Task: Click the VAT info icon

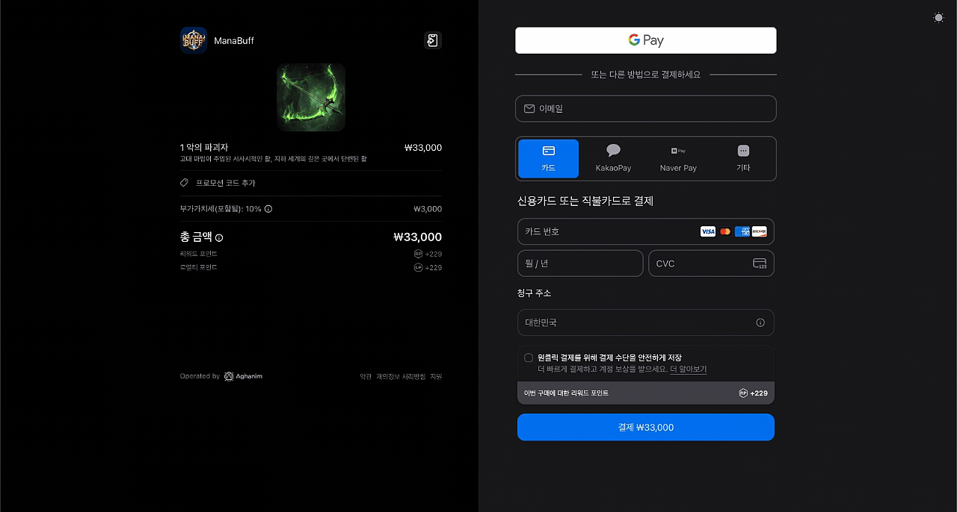Action: (268, 209)
